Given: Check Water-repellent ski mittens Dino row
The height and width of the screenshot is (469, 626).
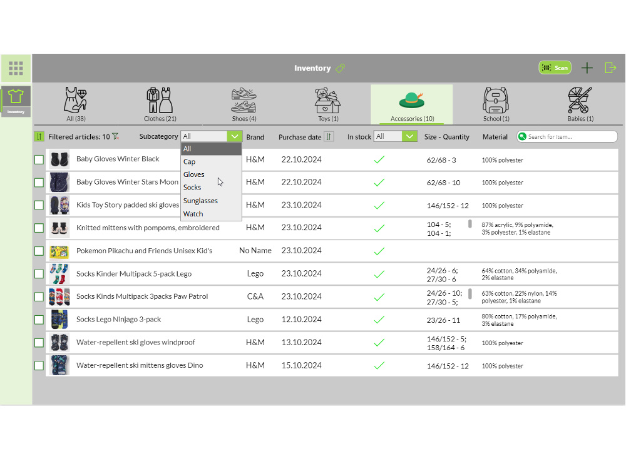Looking at the screenshot, I should 39,366.
